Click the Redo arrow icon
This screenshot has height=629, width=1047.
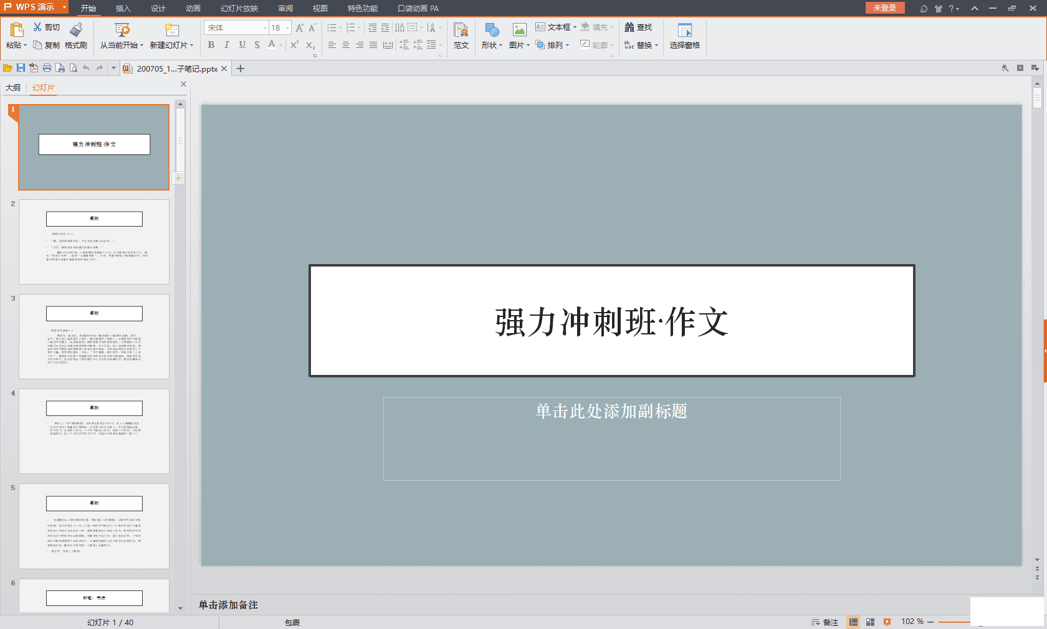(100, 68)
